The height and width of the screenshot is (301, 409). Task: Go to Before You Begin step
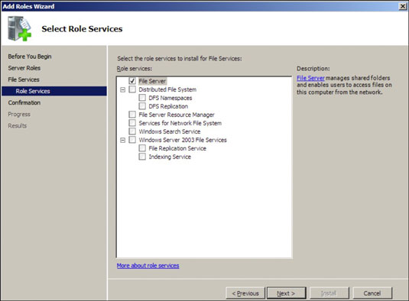(x=30, y=57)
